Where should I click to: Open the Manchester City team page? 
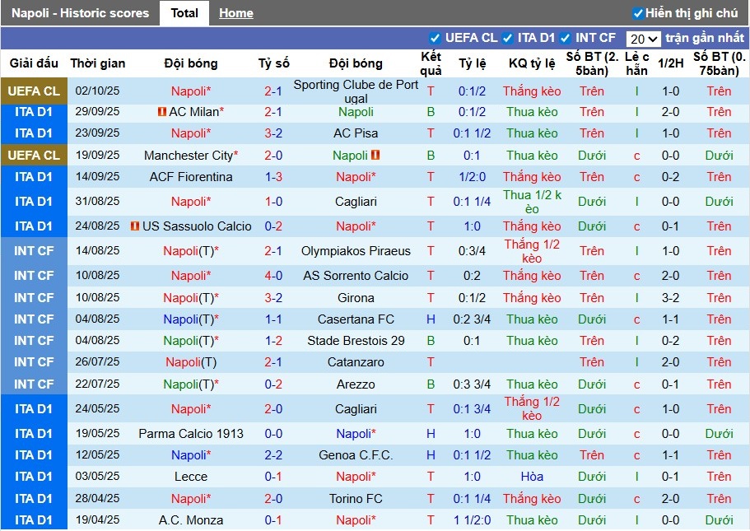coord(189,156)
